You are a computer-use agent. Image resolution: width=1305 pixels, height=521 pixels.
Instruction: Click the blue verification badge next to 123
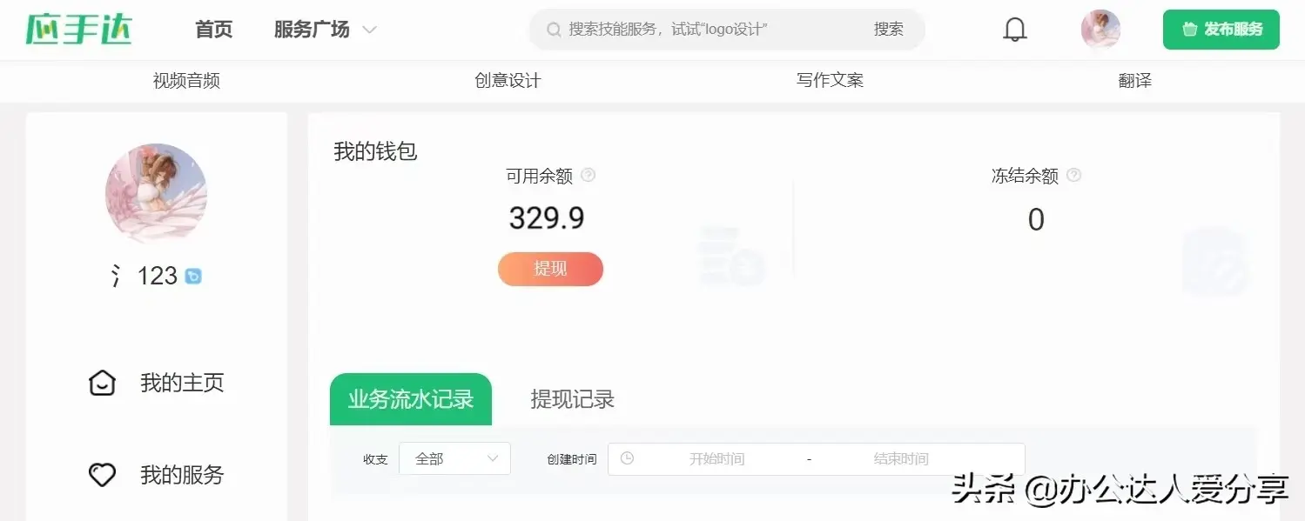pyautogui.click(x=193, y=277)
